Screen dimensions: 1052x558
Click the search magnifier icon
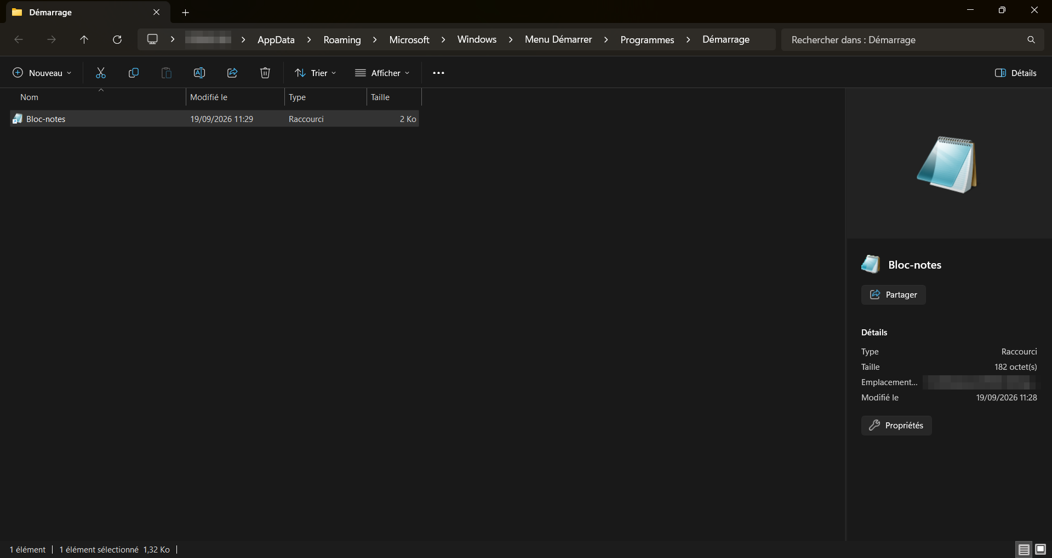pyautogui.click(x=1031, y=39)
